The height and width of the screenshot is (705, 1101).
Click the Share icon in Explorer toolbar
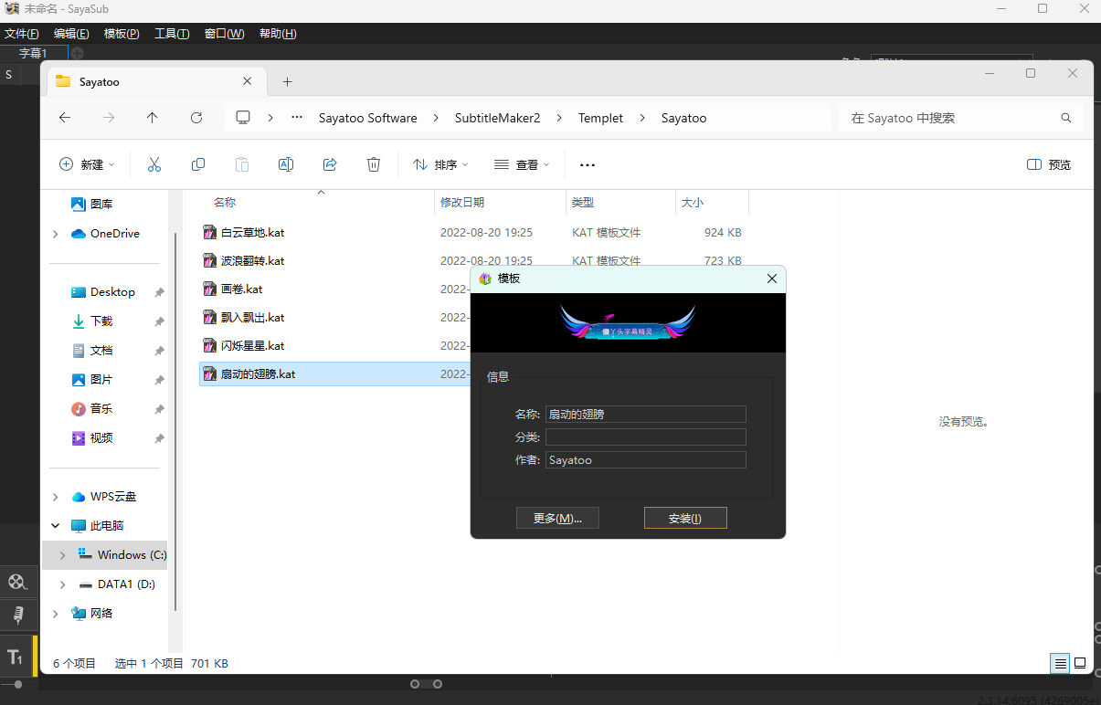tap(329, 164)
